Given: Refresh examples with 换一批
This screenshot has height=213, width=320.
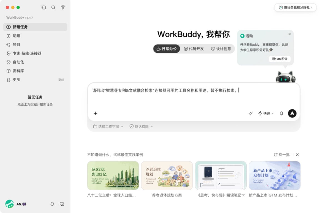Looking at the screenshot, I should coord(282,155).
